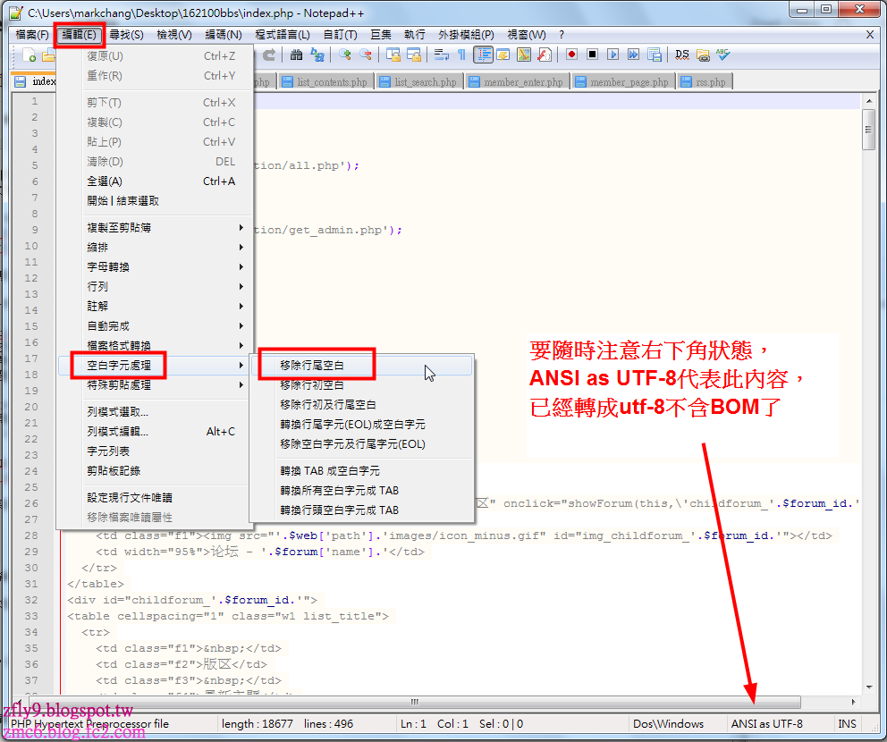887x742 pixels.
Task: Toggle 設定現行文件唯讀
Action: pos(155,498)
